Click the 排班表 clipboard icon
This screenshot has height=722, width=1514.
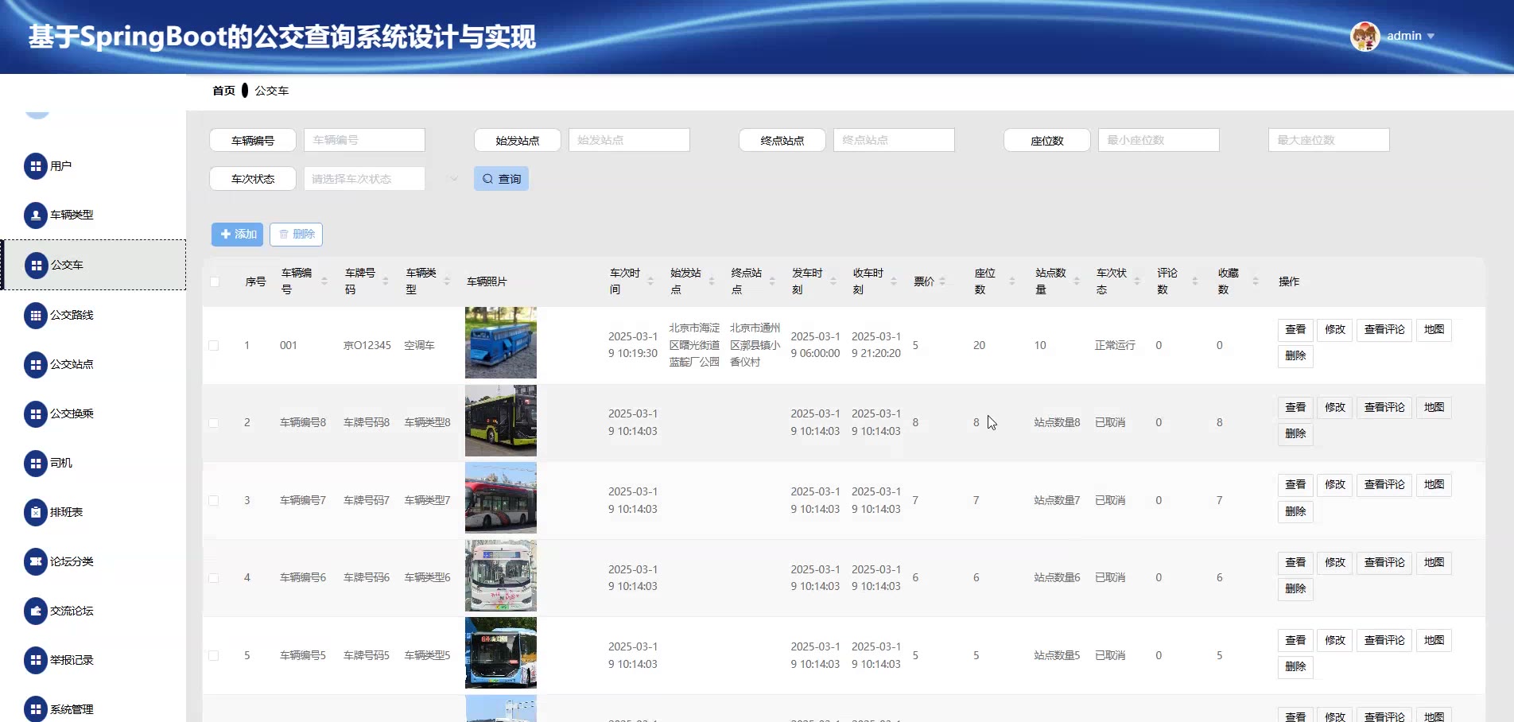(35, 513)
